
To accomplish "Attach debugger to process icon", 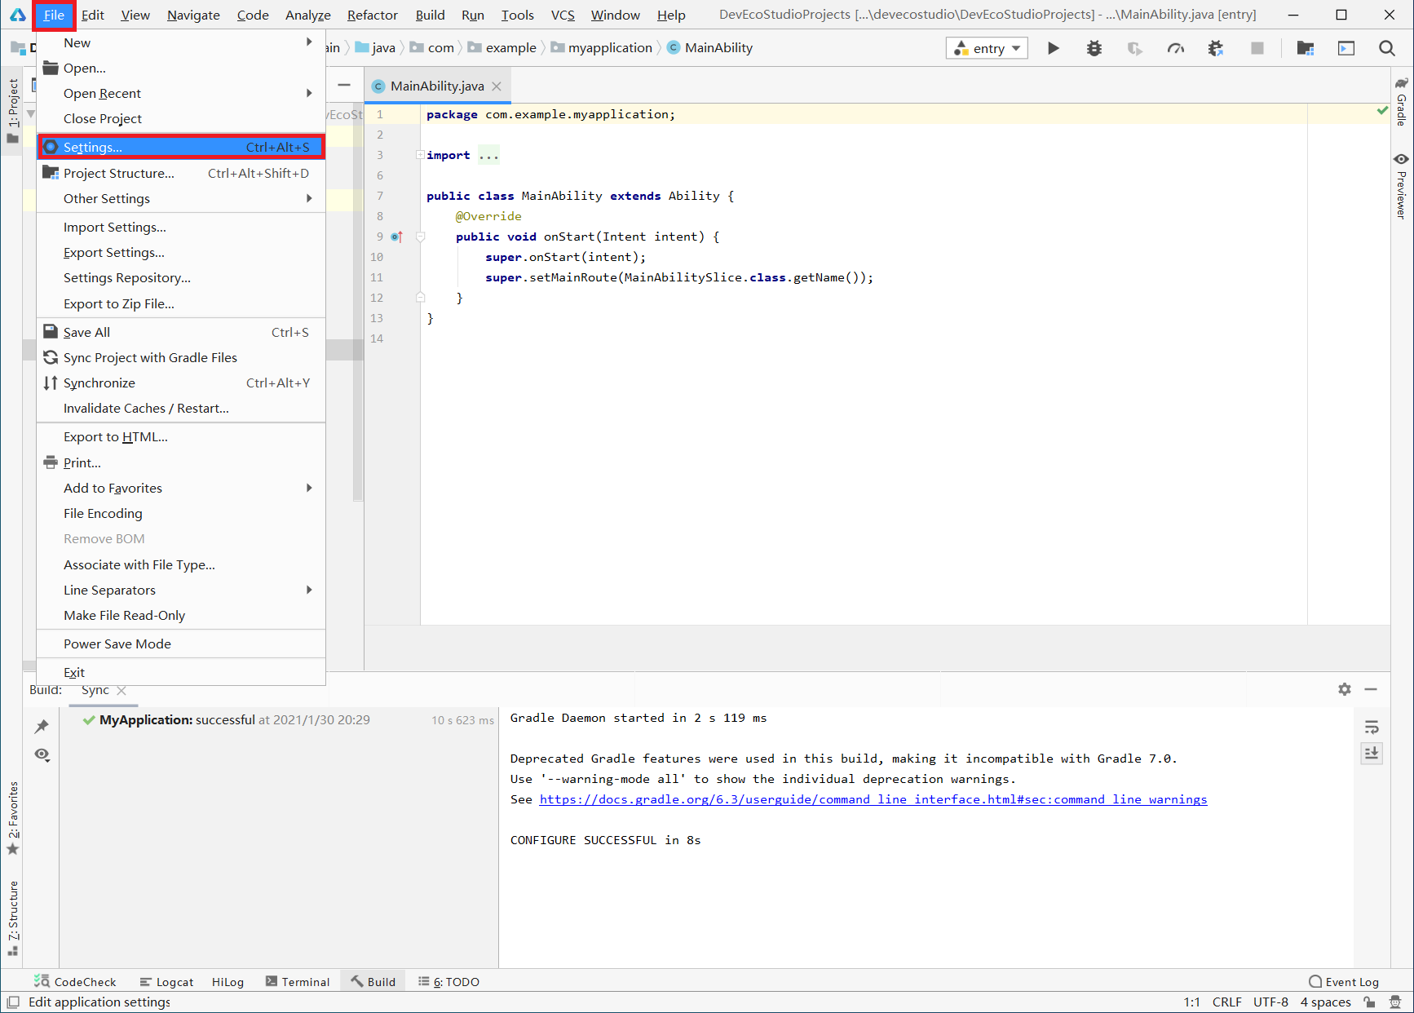I will 1216,48.
